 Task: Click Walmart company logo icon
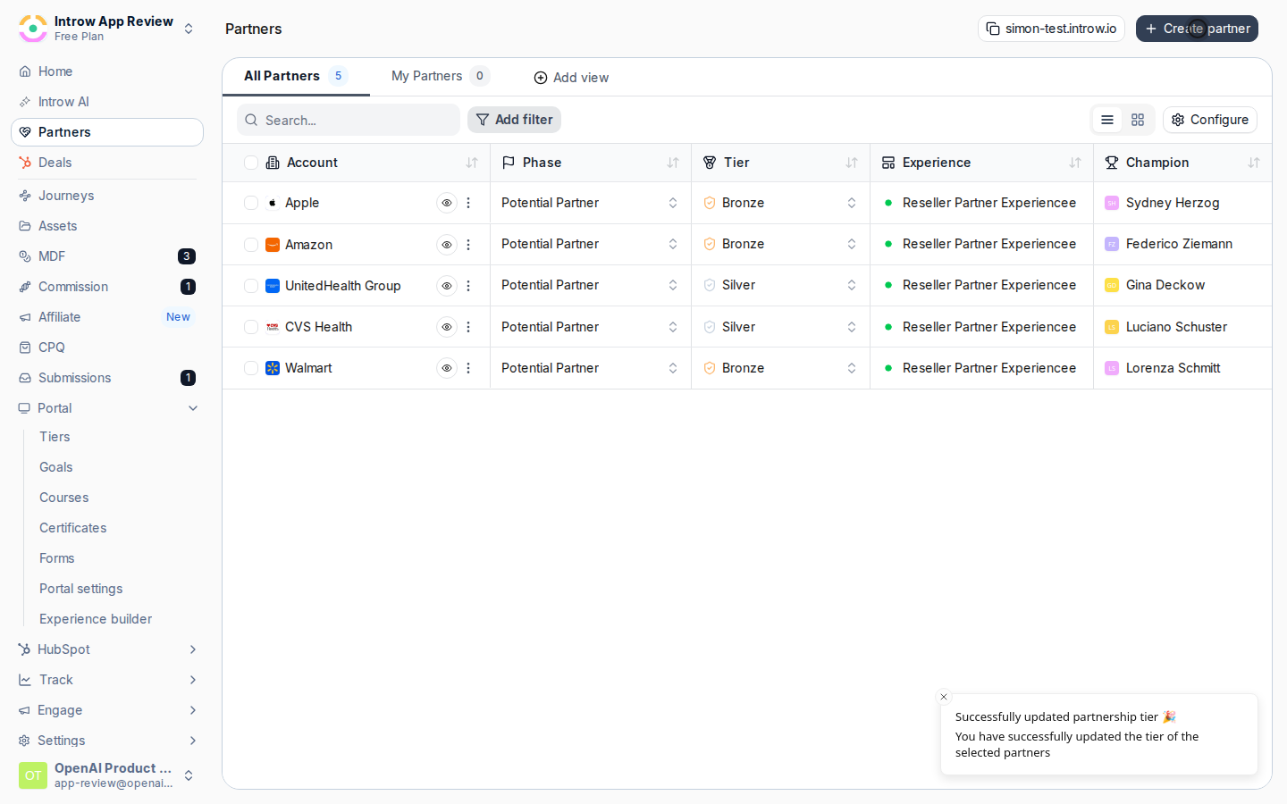pos(273,368)
